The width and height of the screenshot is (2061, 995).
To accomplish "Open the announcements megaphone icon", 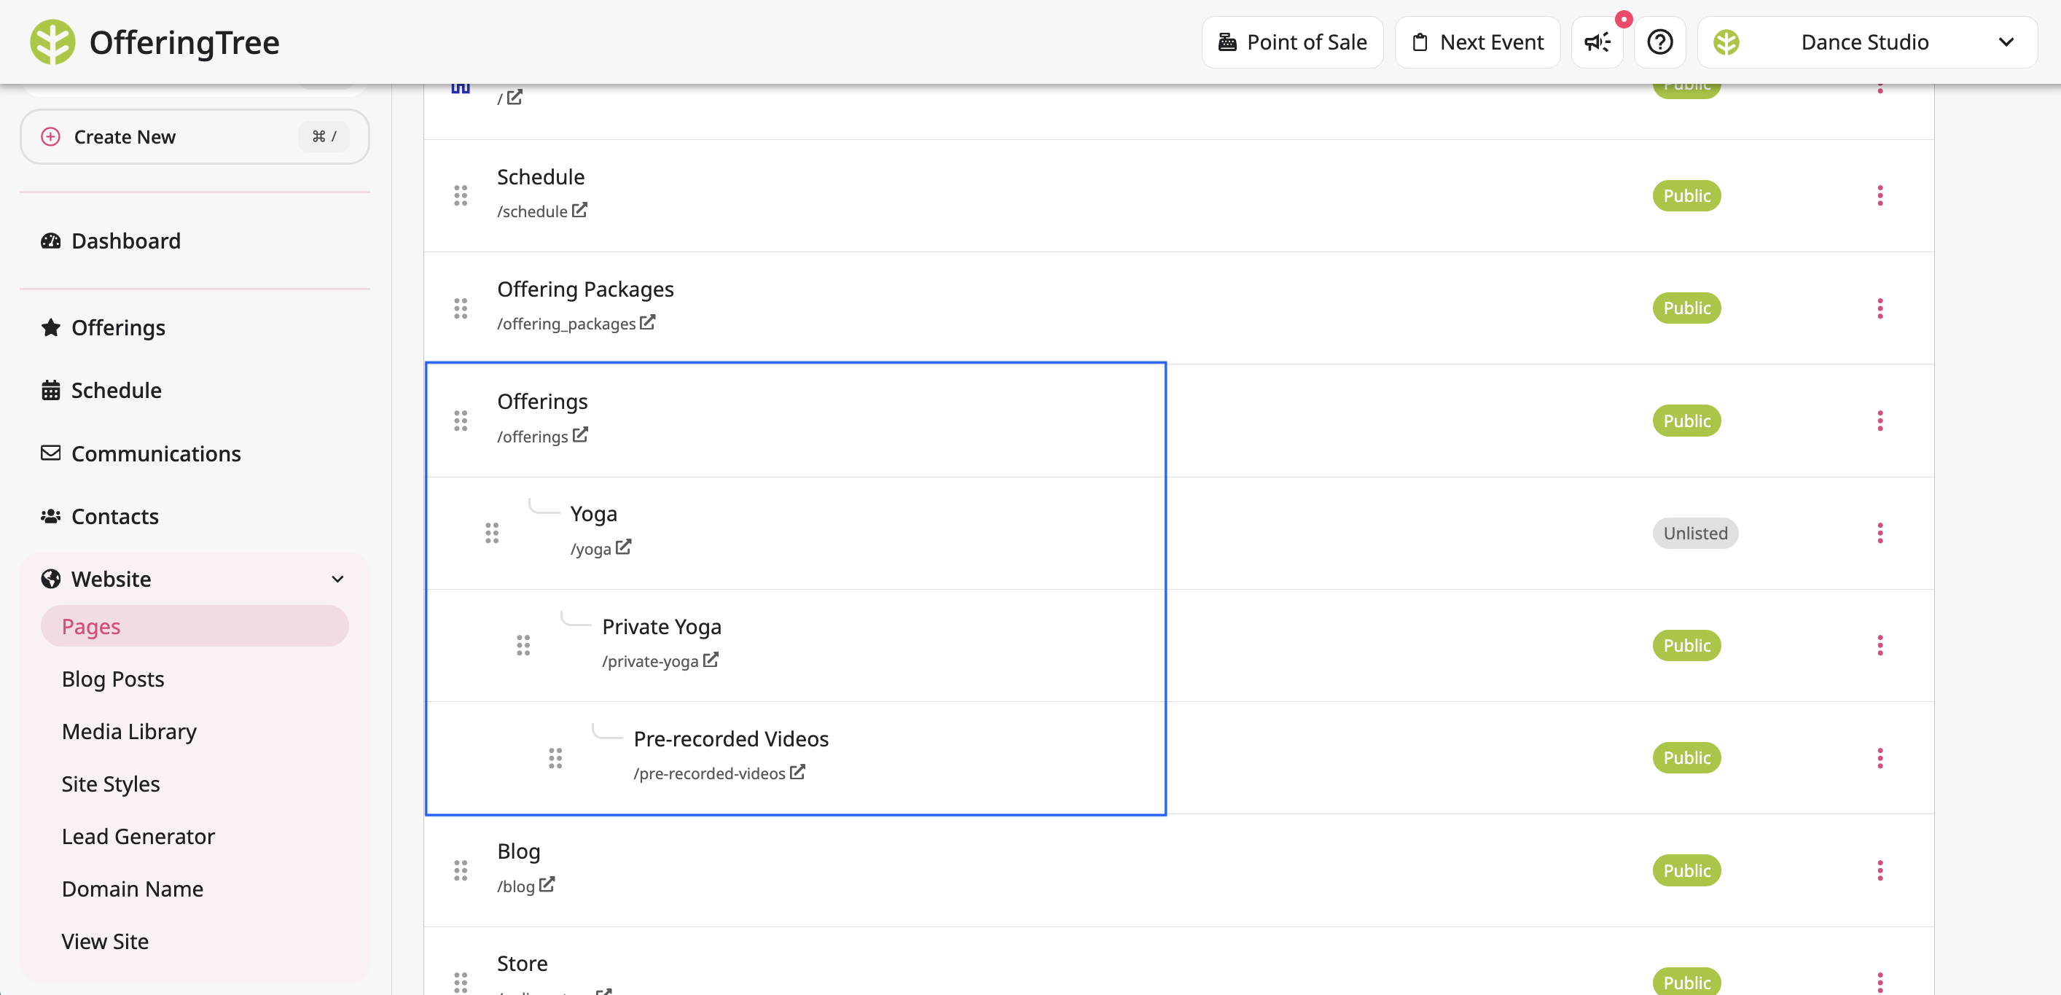I will point(1597,42).
